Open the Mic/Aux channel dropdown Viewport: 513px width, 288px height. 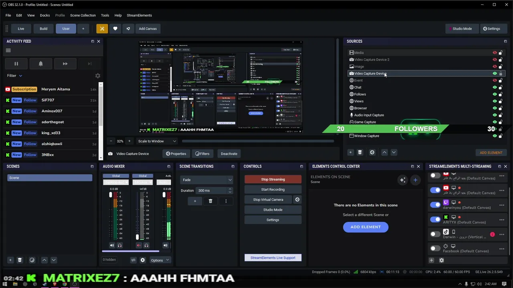coord(143,182)
